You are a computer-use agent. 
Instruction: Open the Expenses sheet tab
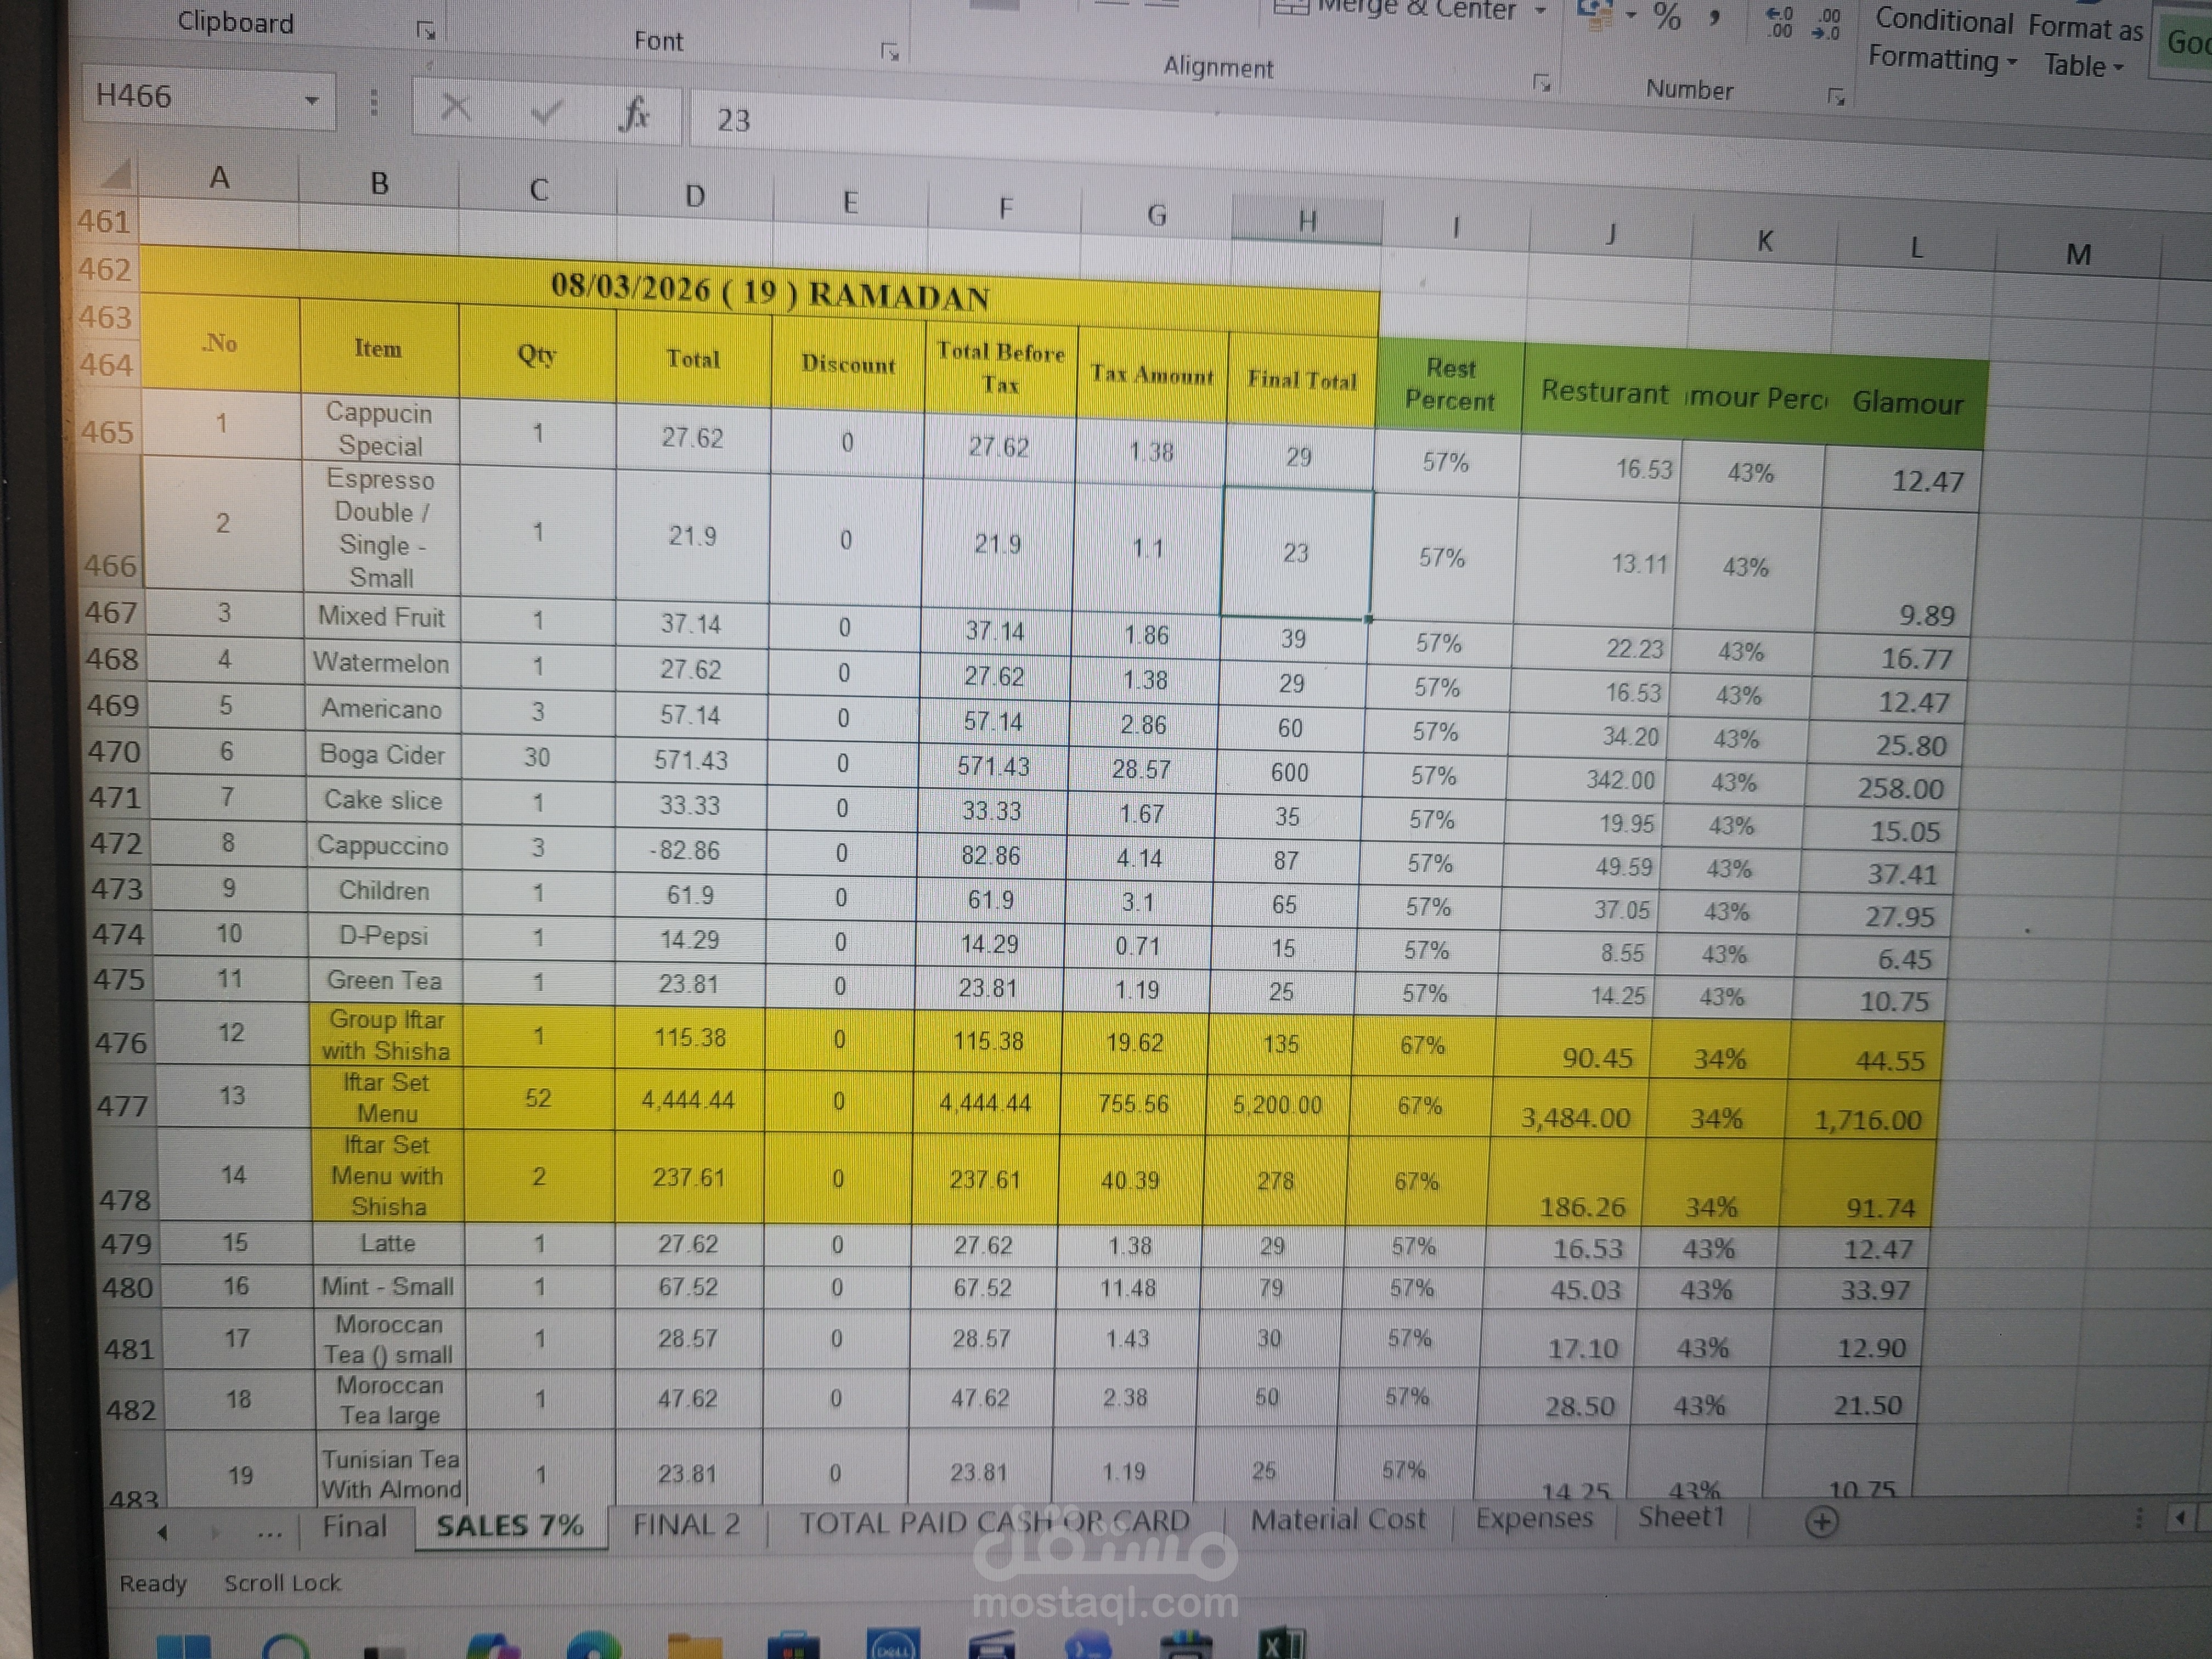(x=1534, y=1518)
